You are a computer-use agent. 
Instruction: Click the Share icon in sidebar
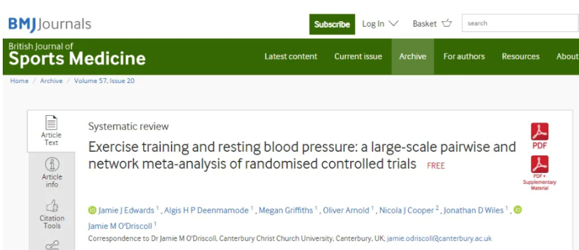52,245
